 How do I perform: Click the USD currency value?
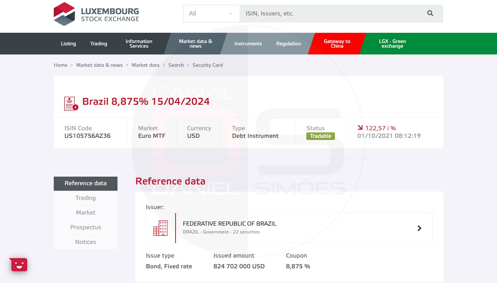[194, 136]
